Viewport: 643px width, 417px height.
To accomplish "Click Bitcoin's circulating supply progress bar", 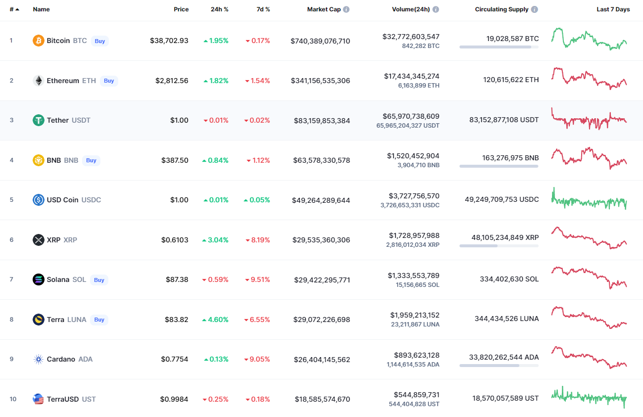I will pos(499,47).
